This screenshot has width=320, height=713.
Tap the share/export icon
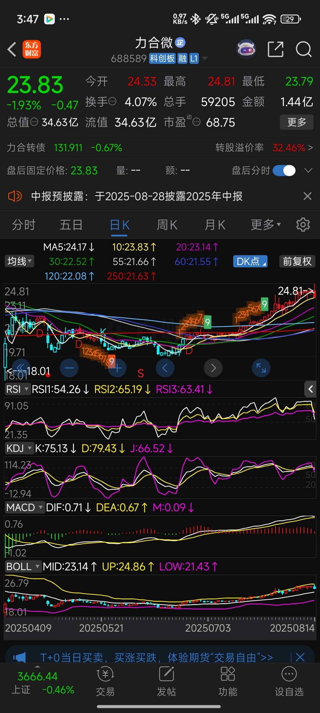click(x=276, y=49)
